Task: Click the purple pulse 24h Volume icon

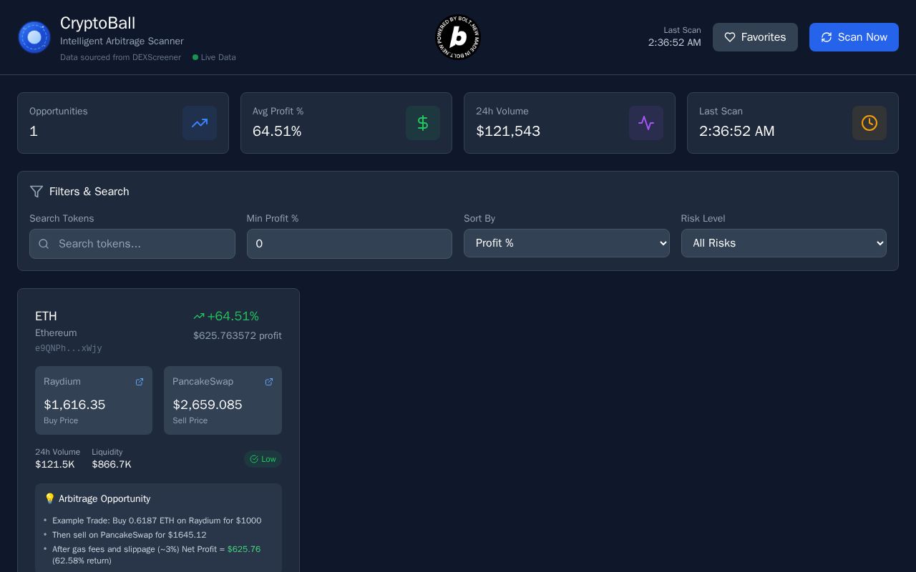Action: tap(646, 123)
